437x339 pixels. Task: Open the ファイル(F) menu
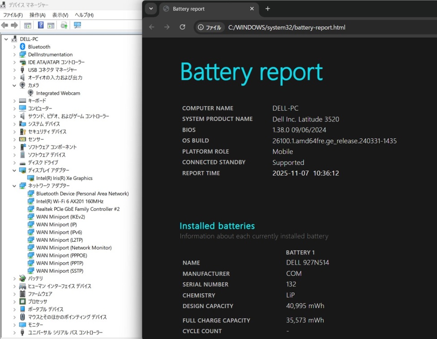click(x=13, y=15)
